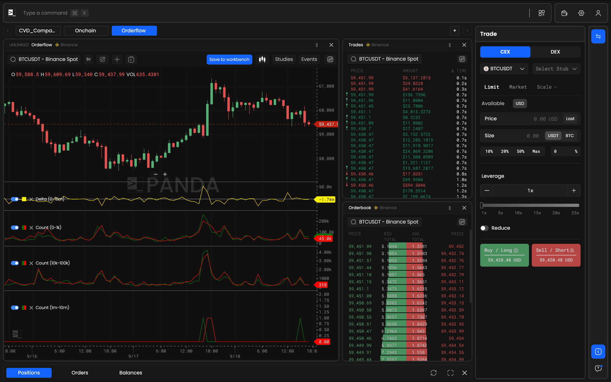Click the plus icon next to chart timeframe
The image size is (611, 382).
coord(117,59)
